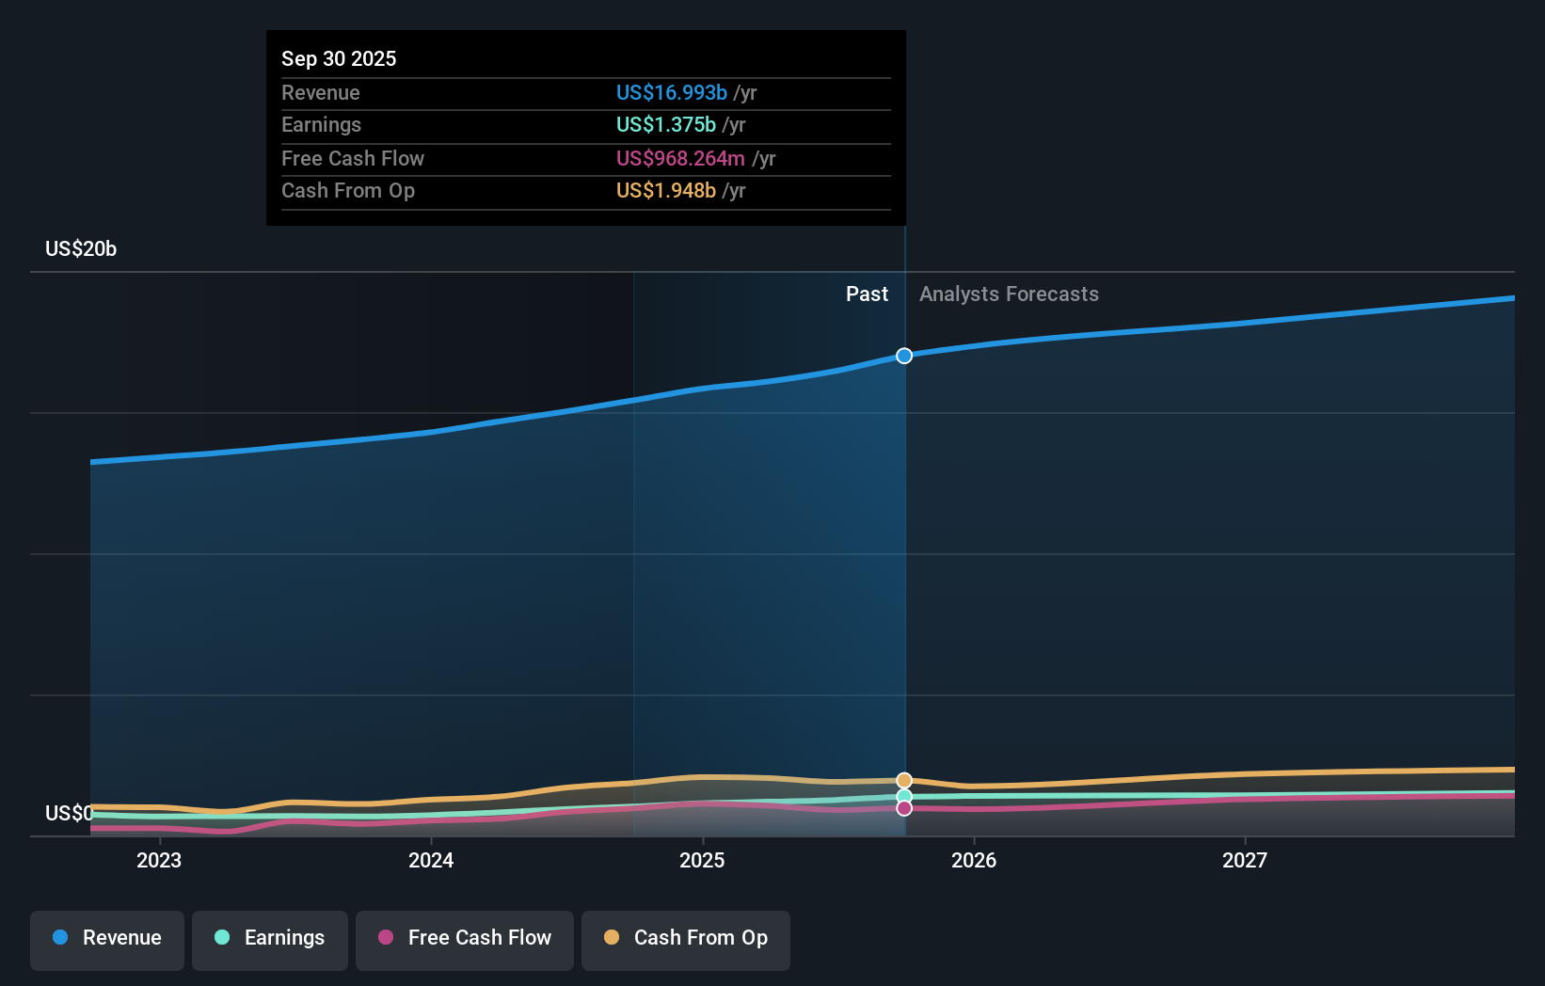The width and height of the screenshot is (1545, 986).
Task: Click the US$968.264m Free Cash Flow value
Action: [x=677, y=159]
